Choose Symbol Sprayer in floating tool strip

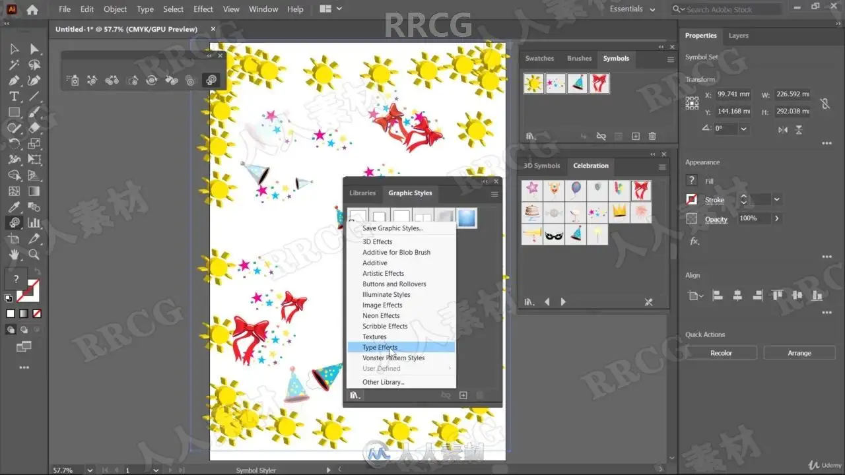(x=73, y=80)
